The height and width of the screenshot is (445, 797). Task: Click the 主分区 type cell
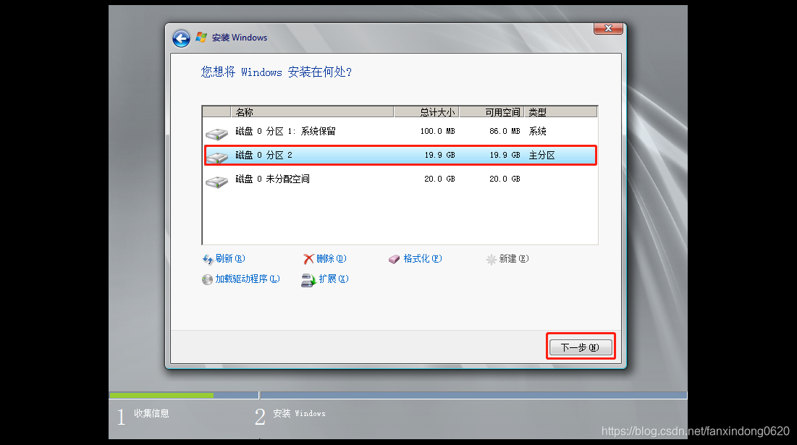(542, 156)
